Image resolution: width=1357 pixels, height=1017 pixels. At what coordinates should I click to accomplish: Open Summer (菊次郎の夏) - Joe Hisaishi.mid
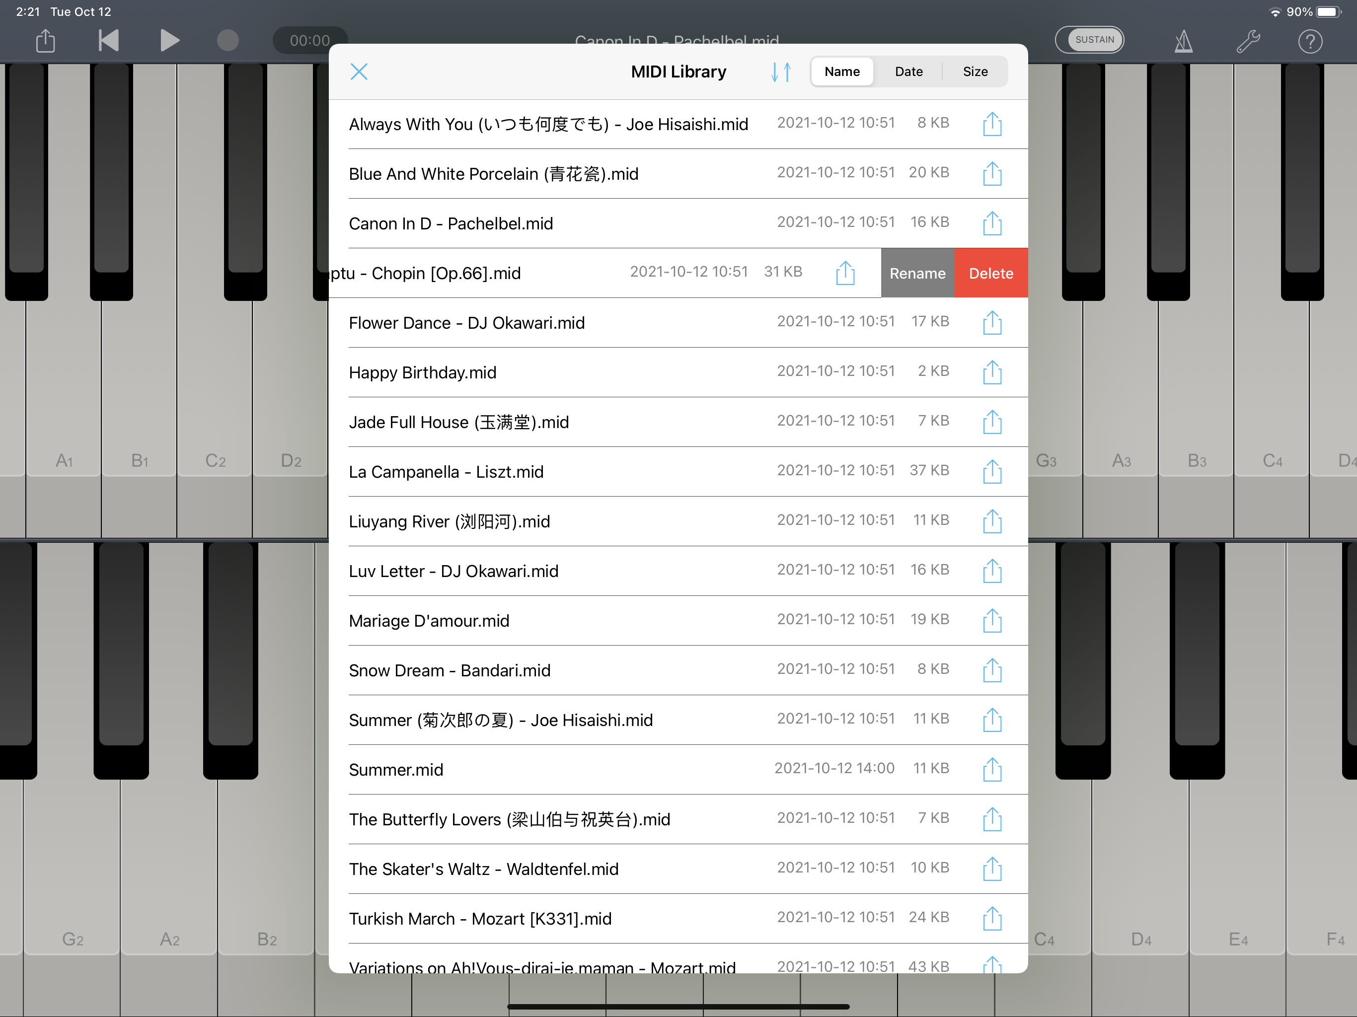point(678,720)
